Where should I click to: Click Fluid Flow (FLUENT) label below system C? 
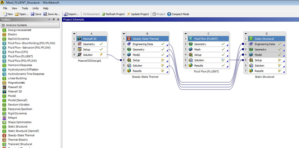tap(206, 71)
